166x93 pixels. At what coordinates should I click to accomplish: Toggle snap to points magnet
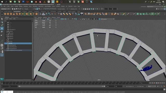click(x=49, y=9)
